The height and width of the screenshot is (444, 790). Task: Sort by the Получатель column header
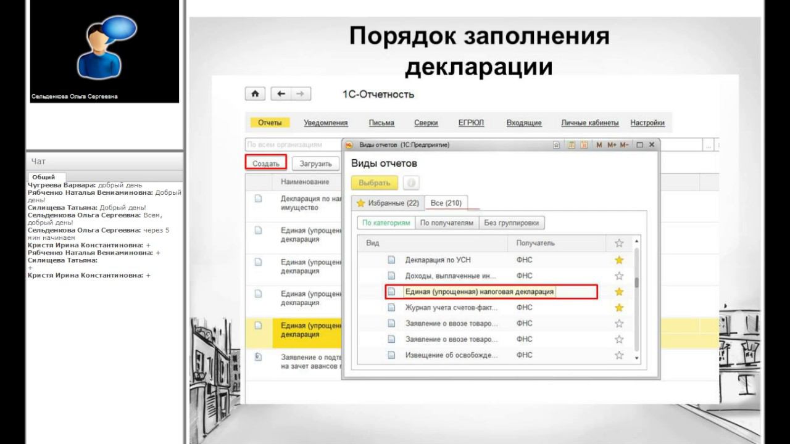557,243
